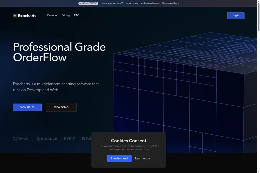The height and width of the screenshot is (173, 260).
Task: Follow the Download here link
Action: point(171,3)
